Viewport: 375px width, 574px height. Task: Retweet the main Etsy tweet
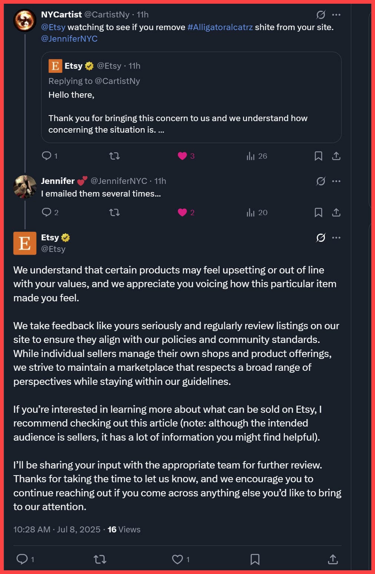point(100,559)
